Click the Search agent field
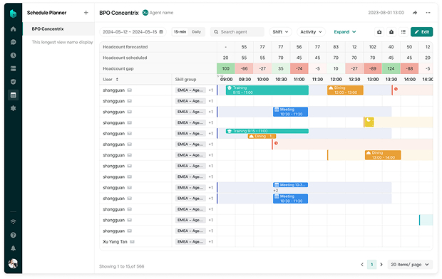 [237, 32]
